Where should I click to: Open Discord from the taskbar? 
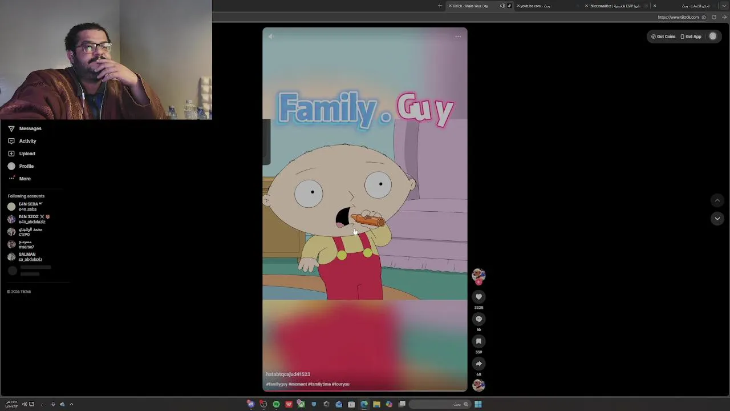click(x=250, y=404)
